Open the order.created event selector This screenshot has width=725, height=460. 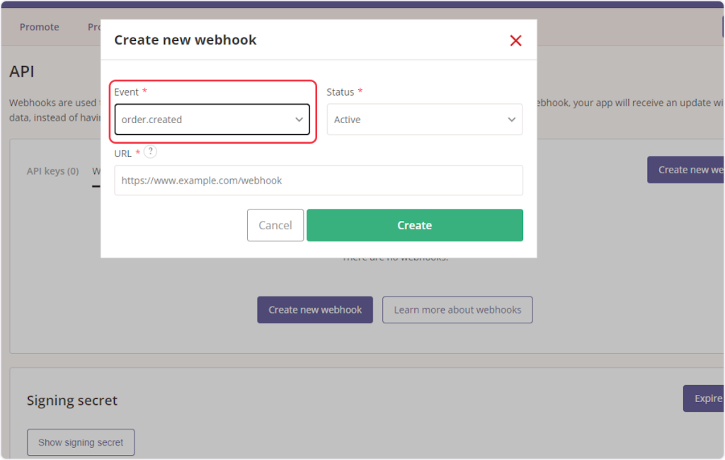pos(205,120)
